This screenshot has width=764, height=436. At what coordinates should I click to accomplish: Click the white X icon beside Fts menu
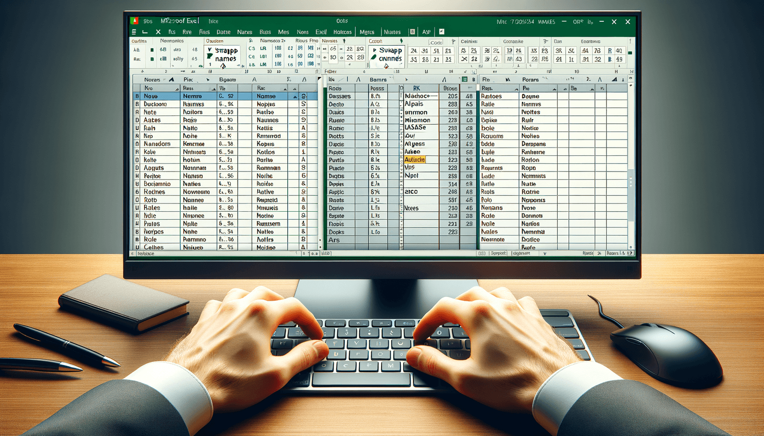(x=158, y=32)
